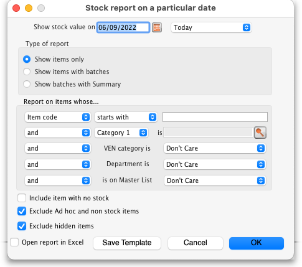Open the calendar date picker icon

[x=157, y=27]
